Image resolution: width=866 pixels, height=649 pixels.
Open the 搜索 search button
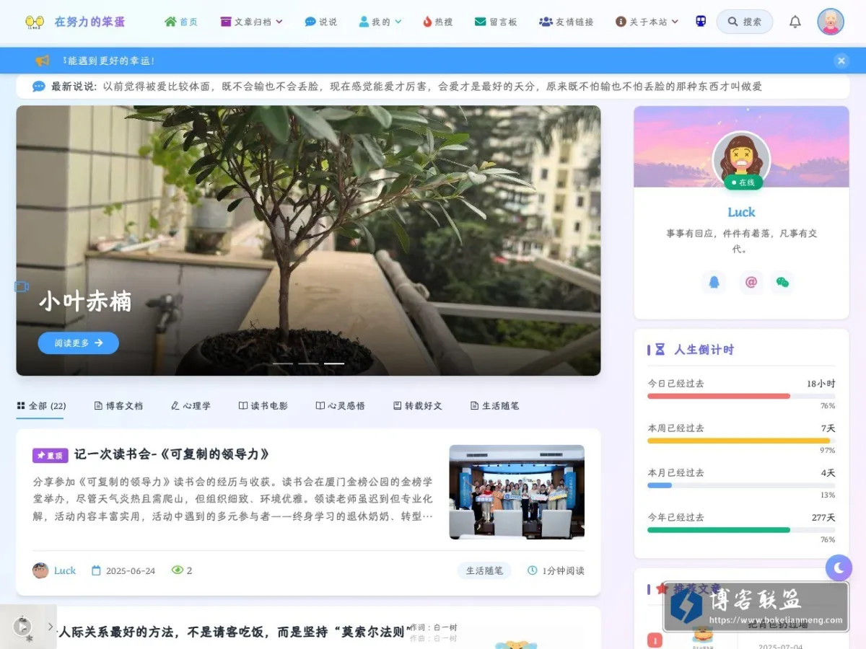[745, 22]
